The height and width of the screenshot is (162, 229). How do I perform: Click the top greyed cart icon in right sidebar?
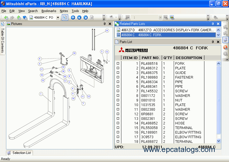pyautogui.click(x=226, y=27)
